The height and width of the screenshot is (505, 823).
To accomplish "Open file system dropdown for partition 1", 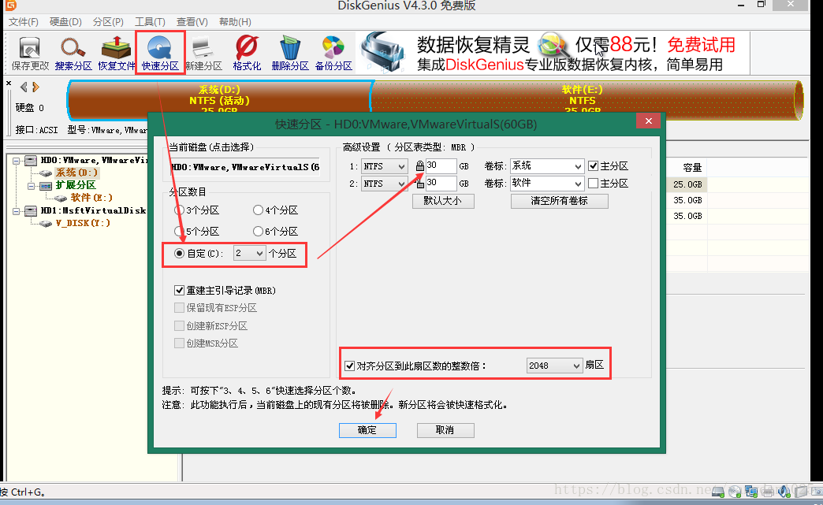I will click(x=384, y=166).
